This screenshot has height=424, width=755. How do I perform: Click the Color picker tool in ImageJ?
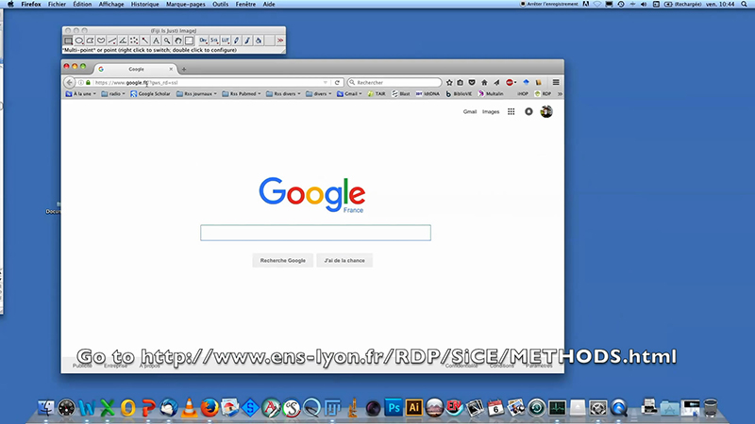(190, 41)
